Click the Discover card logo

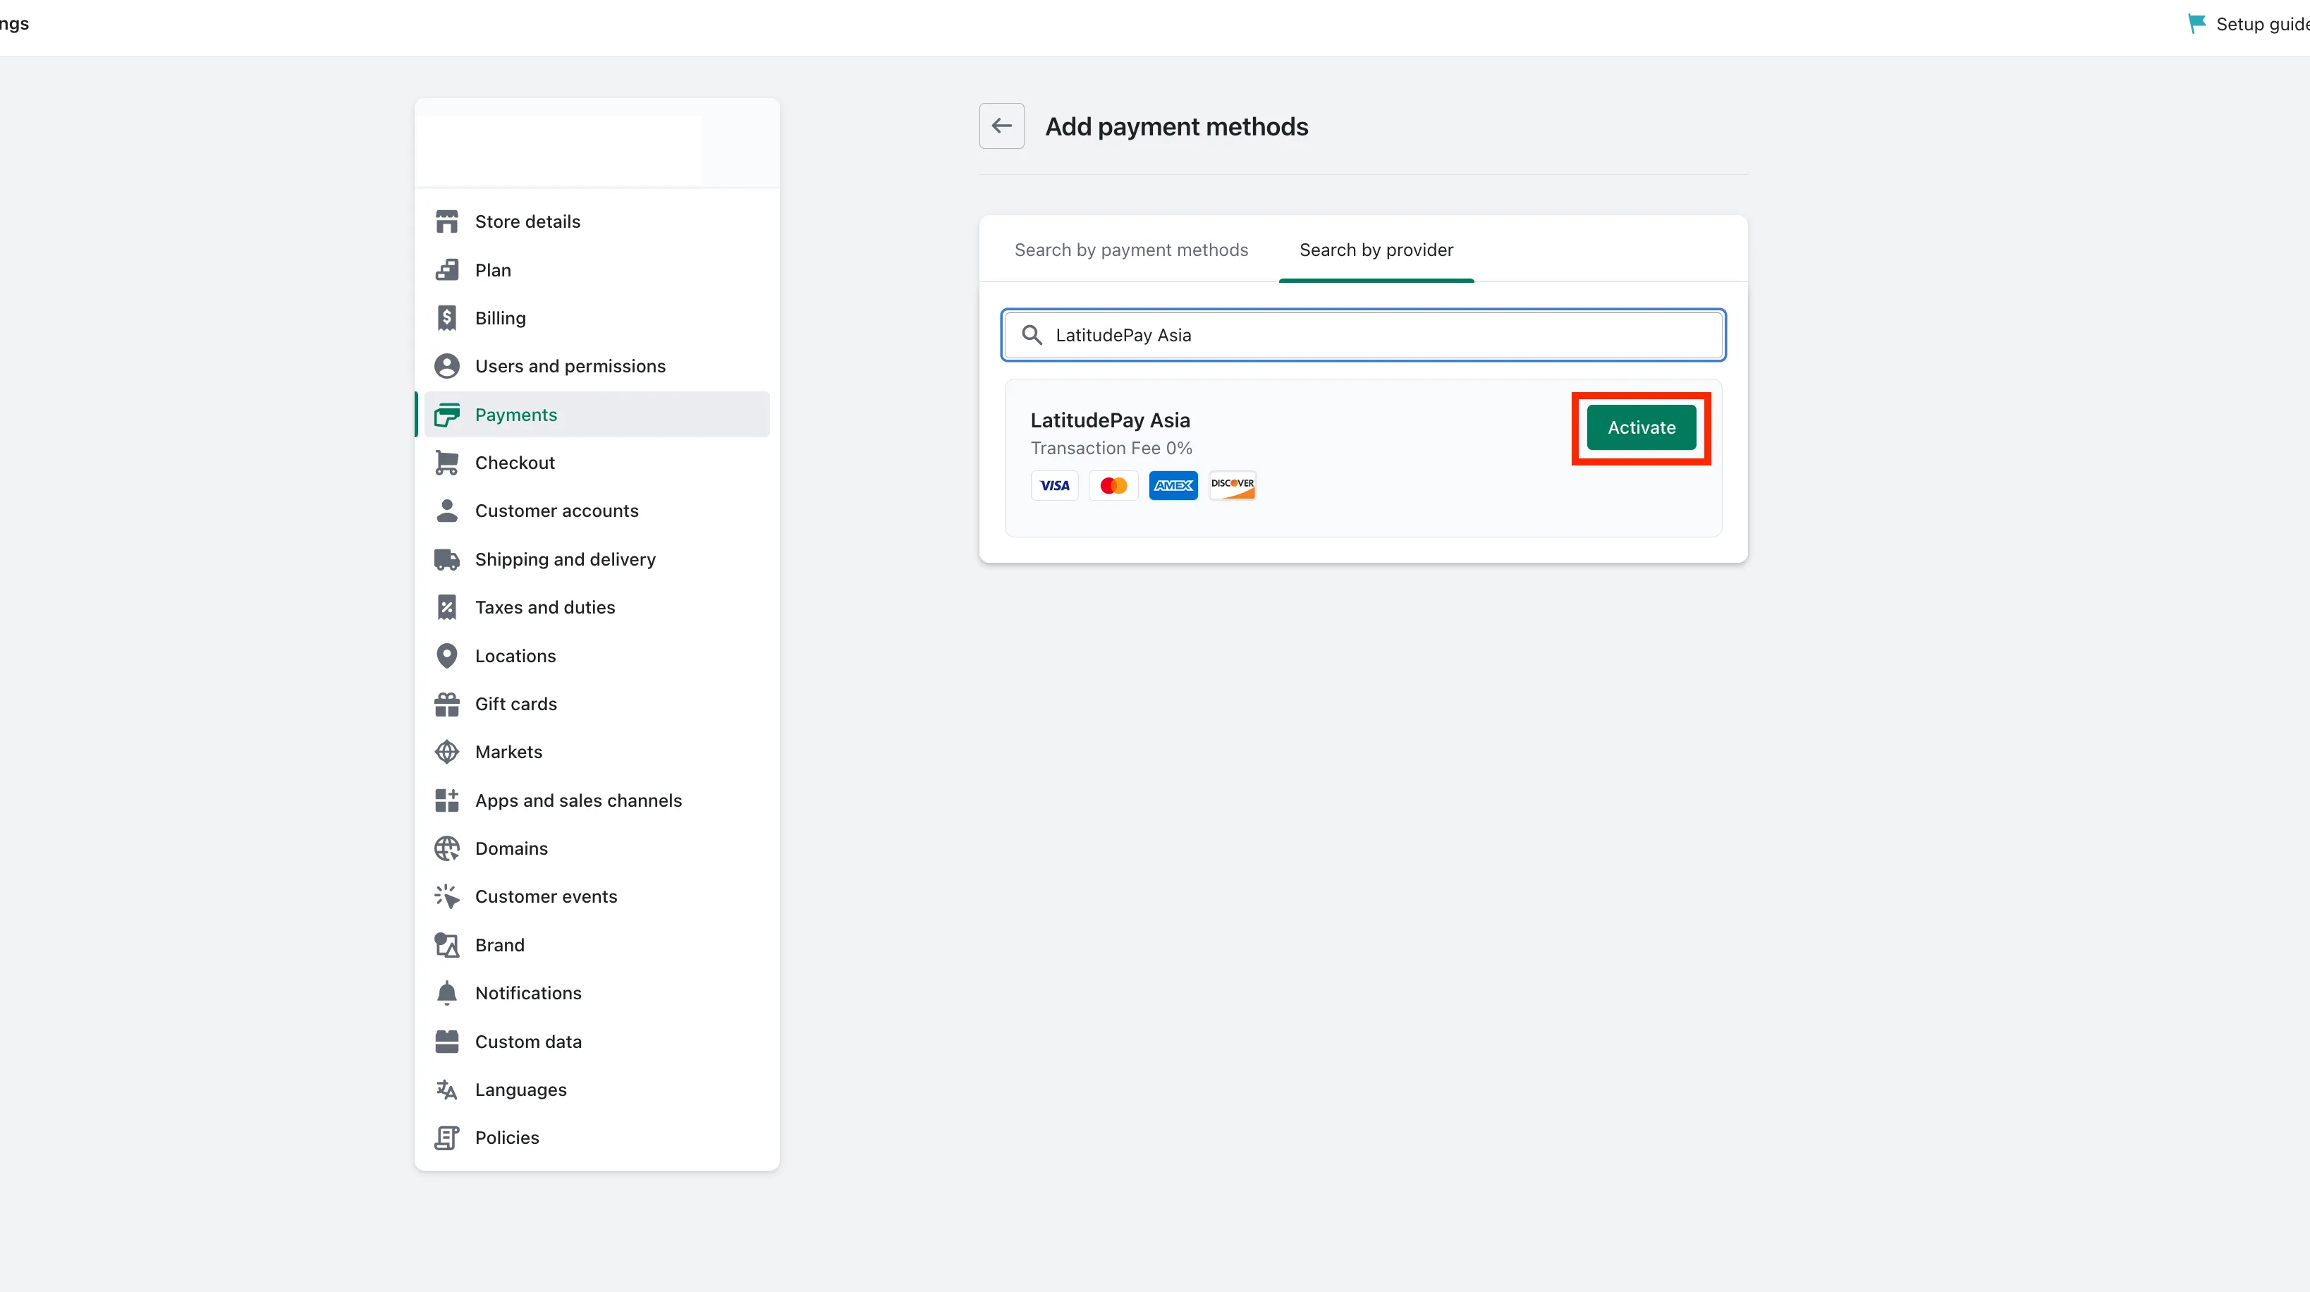pos(1232,486)
